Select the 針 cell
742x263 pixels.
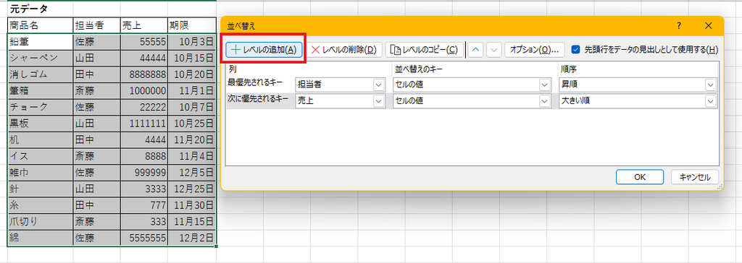pyautogui.click(x=41, y=189)
